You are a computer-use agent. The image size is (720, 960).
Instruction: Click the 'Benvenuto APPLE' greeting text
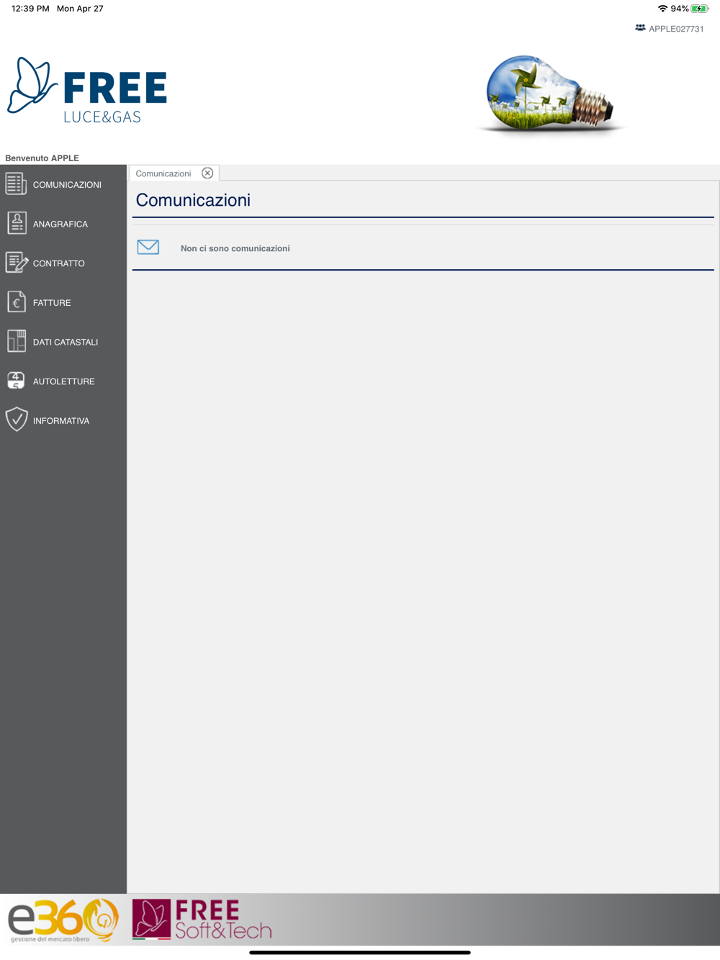[x=42, y=158]
